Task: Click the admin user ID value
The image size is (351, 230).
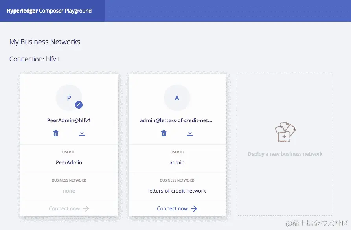Action: tap(177, 162)
